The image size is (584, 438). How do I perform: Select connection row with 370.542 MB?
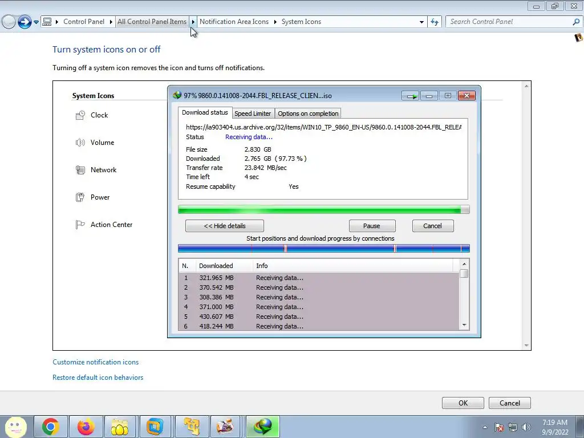pyautogui.click(x=319, y=287)
